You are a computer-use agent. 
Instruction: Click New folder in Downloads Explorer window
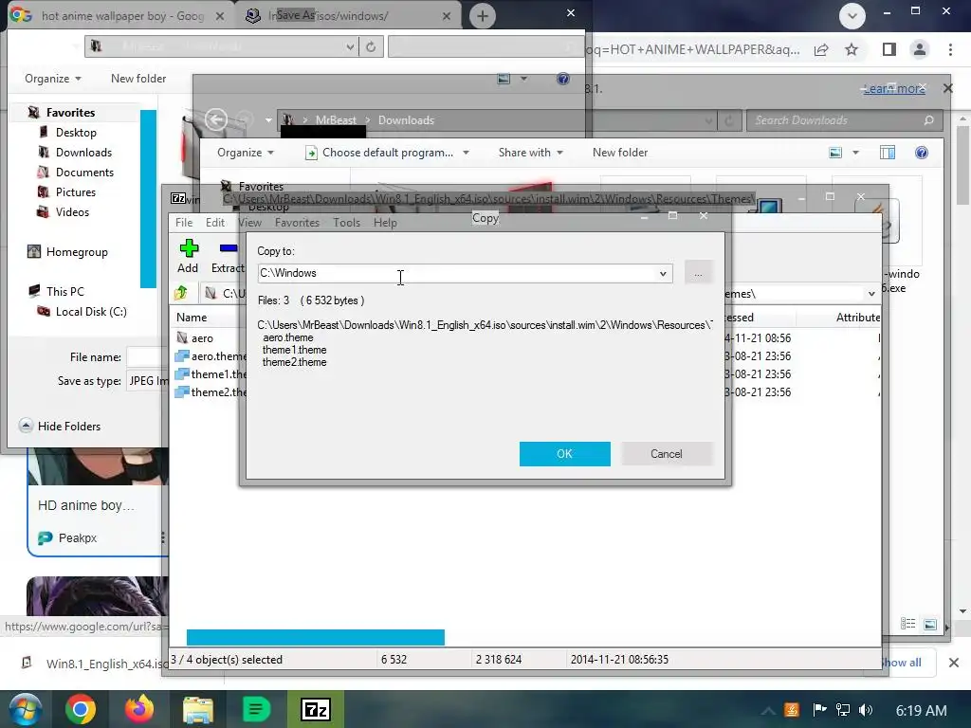click(x=620, y=153)
